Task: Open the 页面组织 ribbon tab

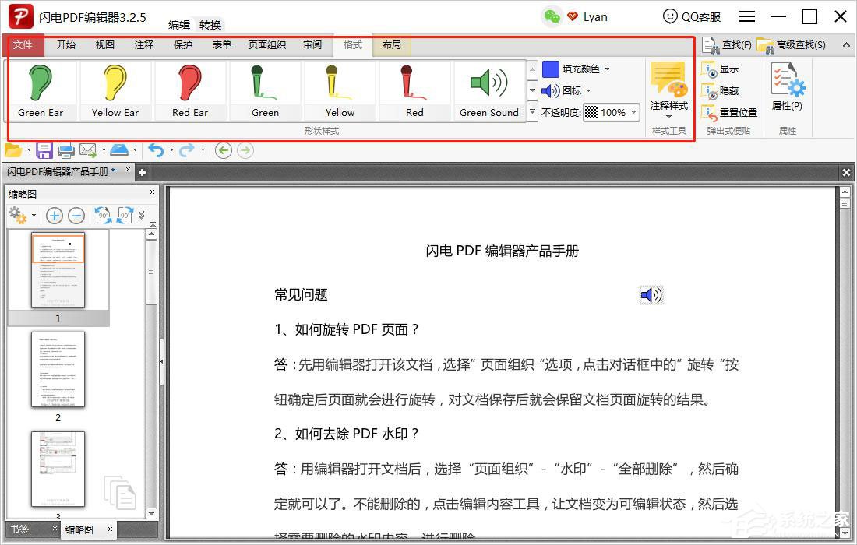Action: (266, 45)
